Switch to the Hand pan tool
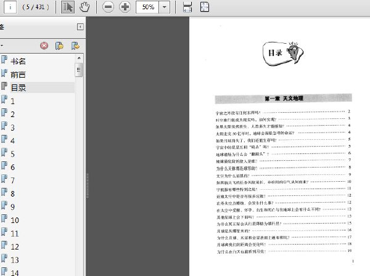 click(x=84, y=7)
